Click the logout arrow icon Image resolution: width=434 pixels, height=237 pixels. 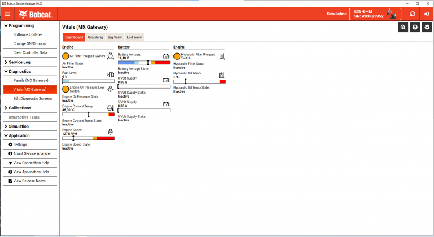coord(426,14)
